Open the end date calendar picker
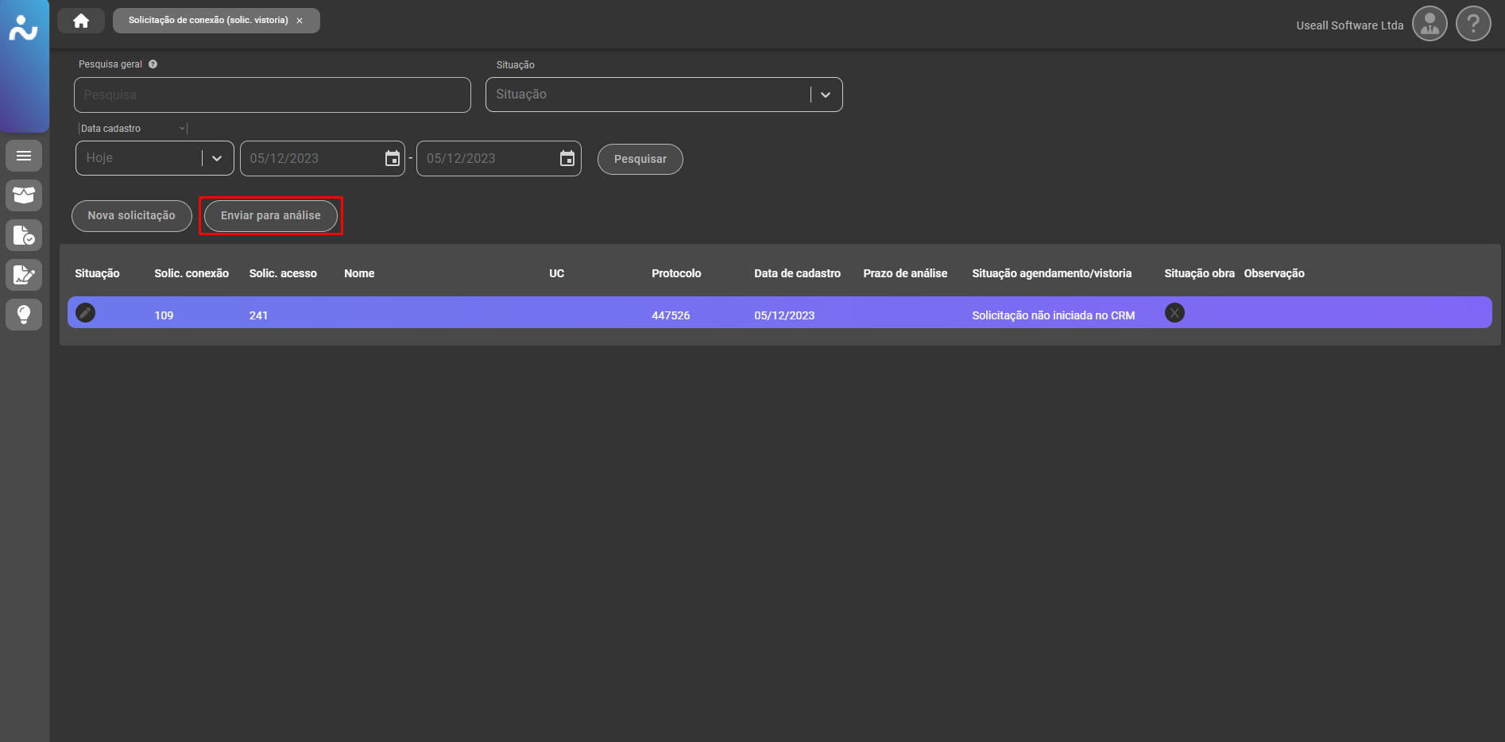Viewport: 1505px width, 742px height. [567, 159]
